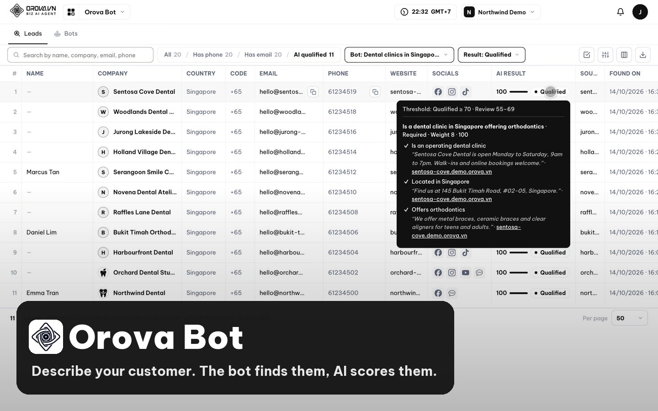Open the Bot: Dental clinics filter dropdown

click(x=399, y=55)
